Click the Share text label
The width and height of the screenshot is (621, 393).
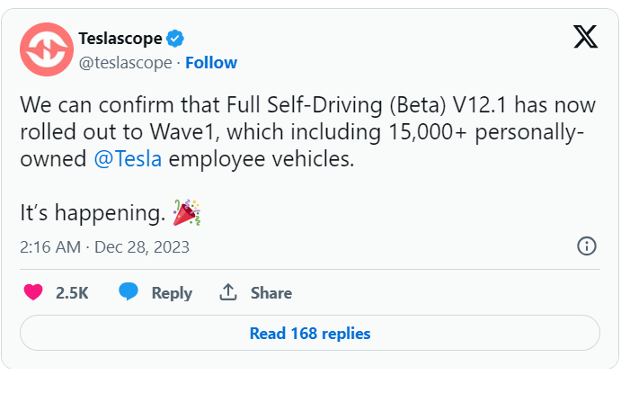pyautogui.click(x=271, y=293)
